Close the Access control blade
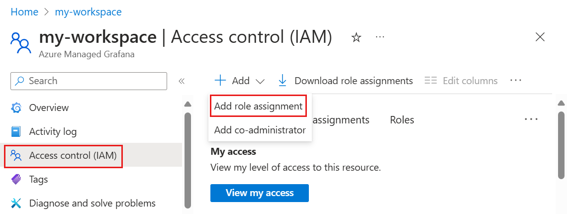567x214 pixels. click(540, 37)
